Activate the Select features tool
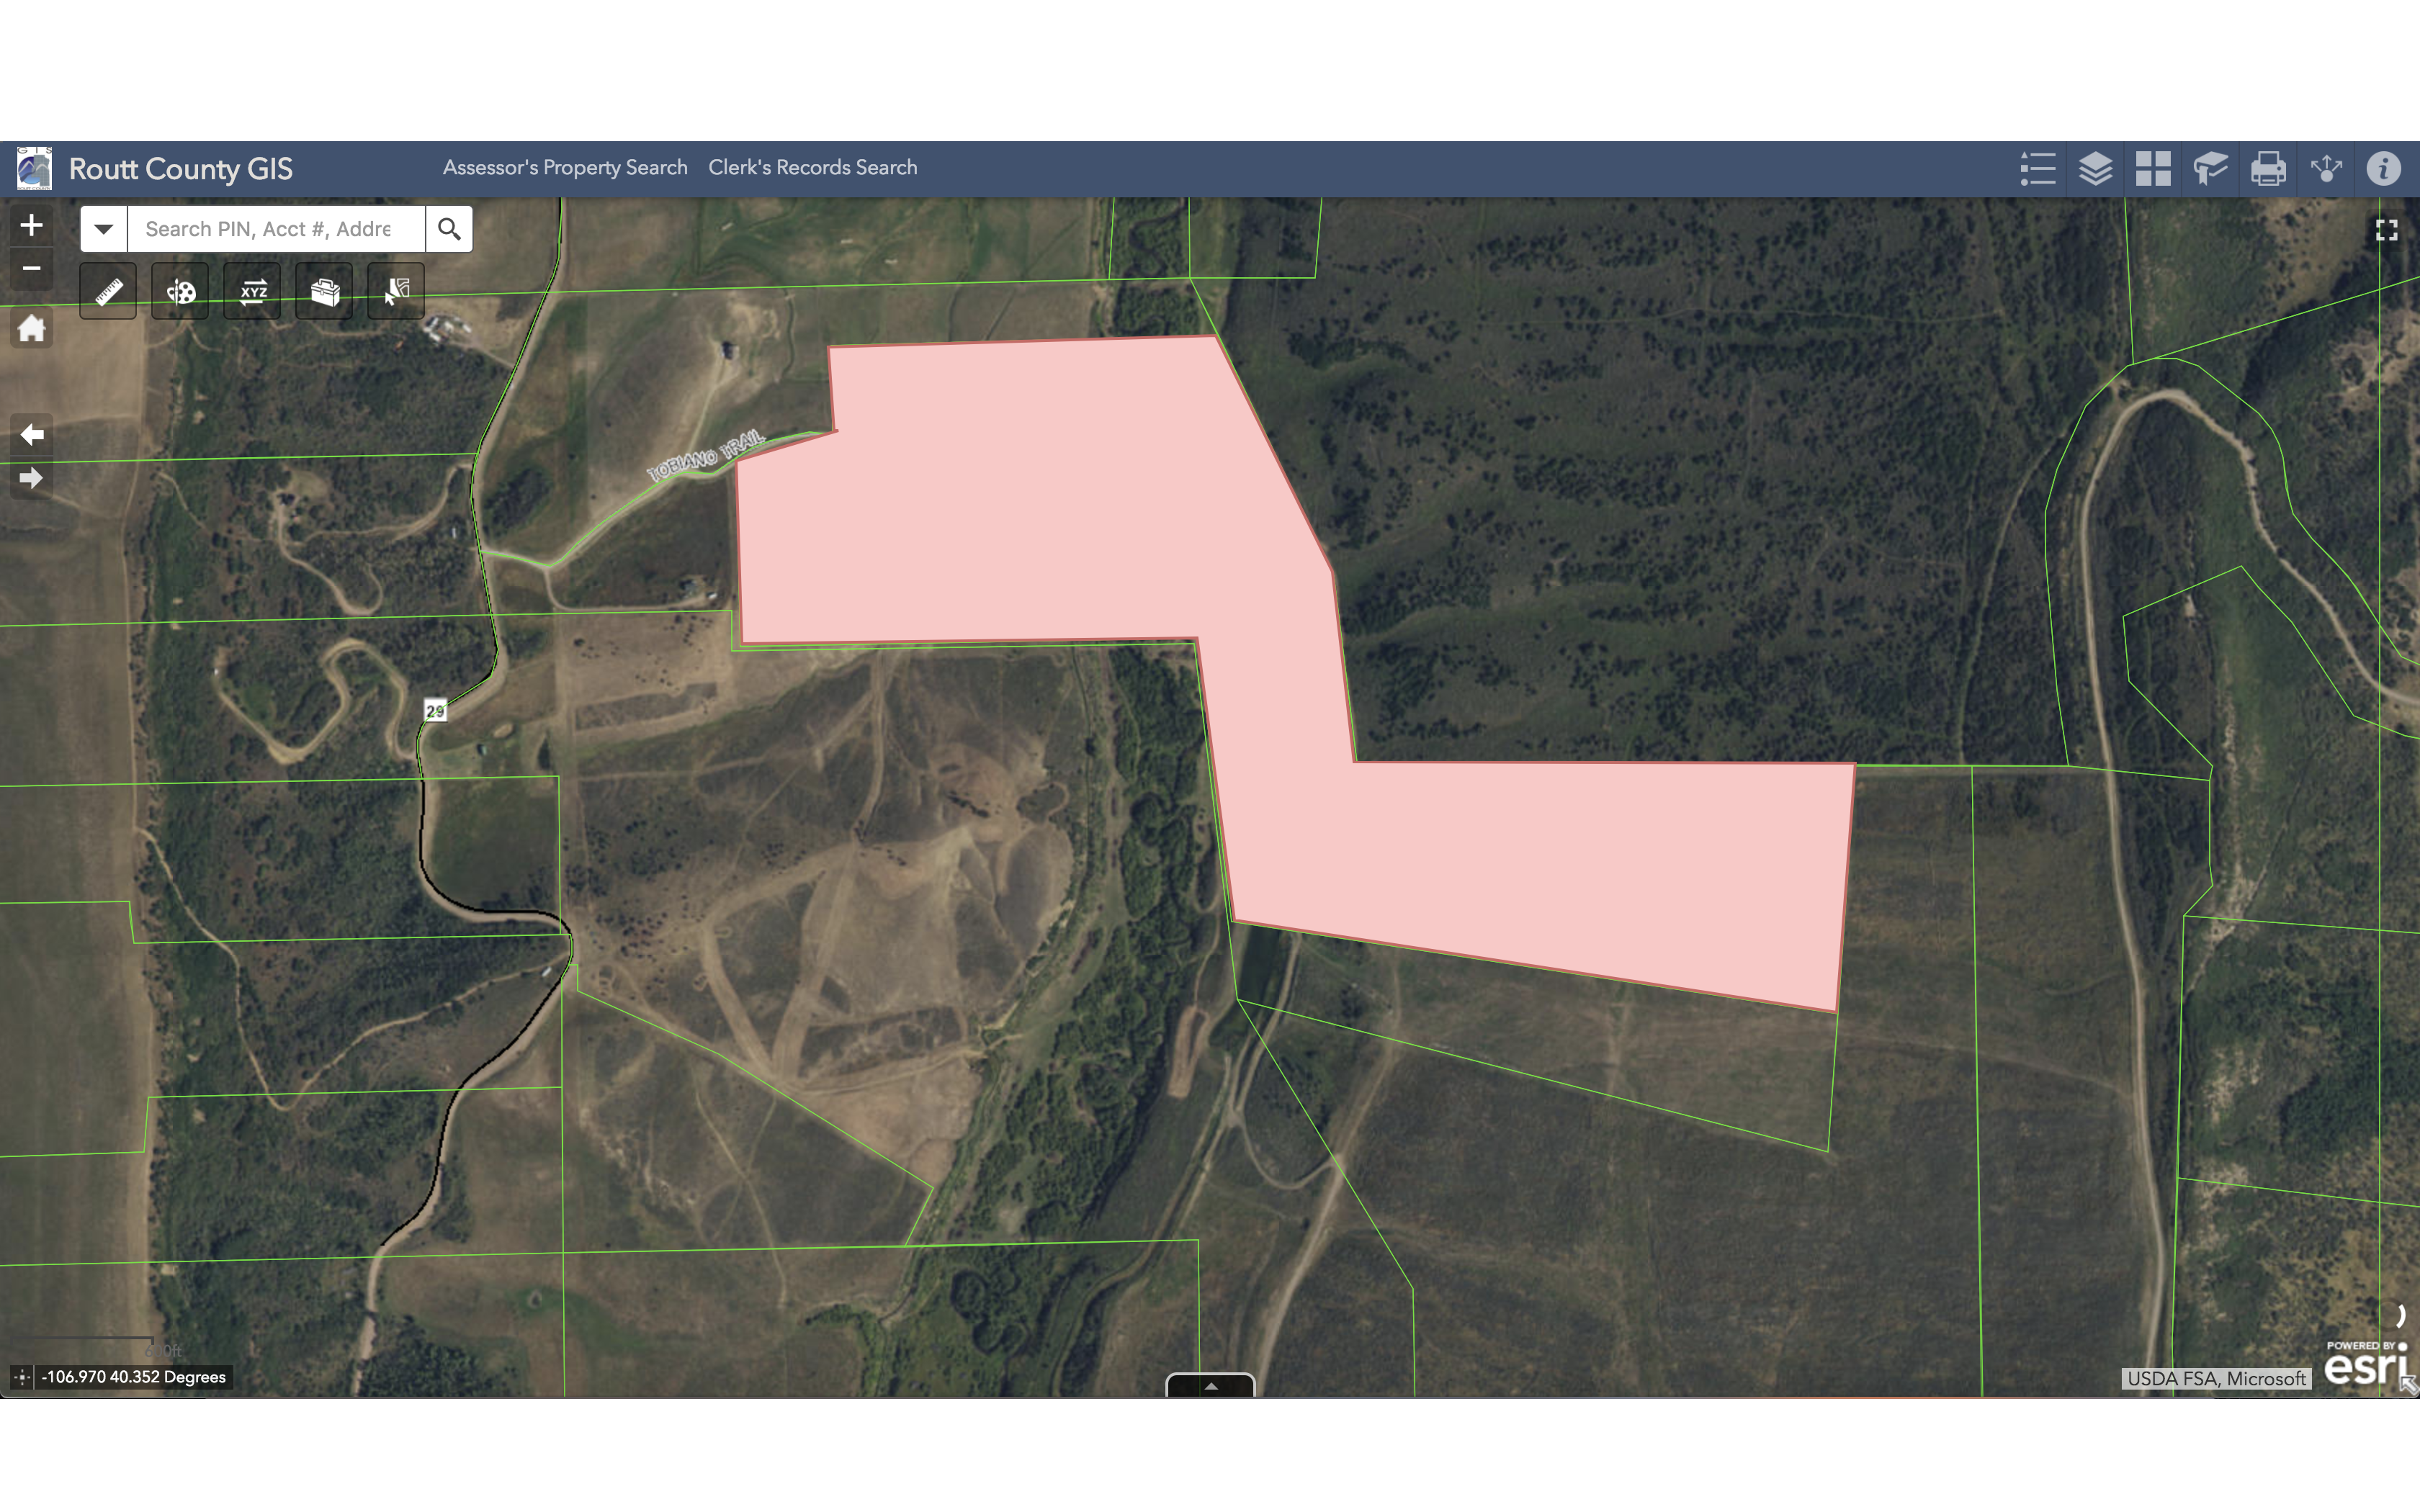Viewport: 2420px width, 1512px height. (396, 292)
